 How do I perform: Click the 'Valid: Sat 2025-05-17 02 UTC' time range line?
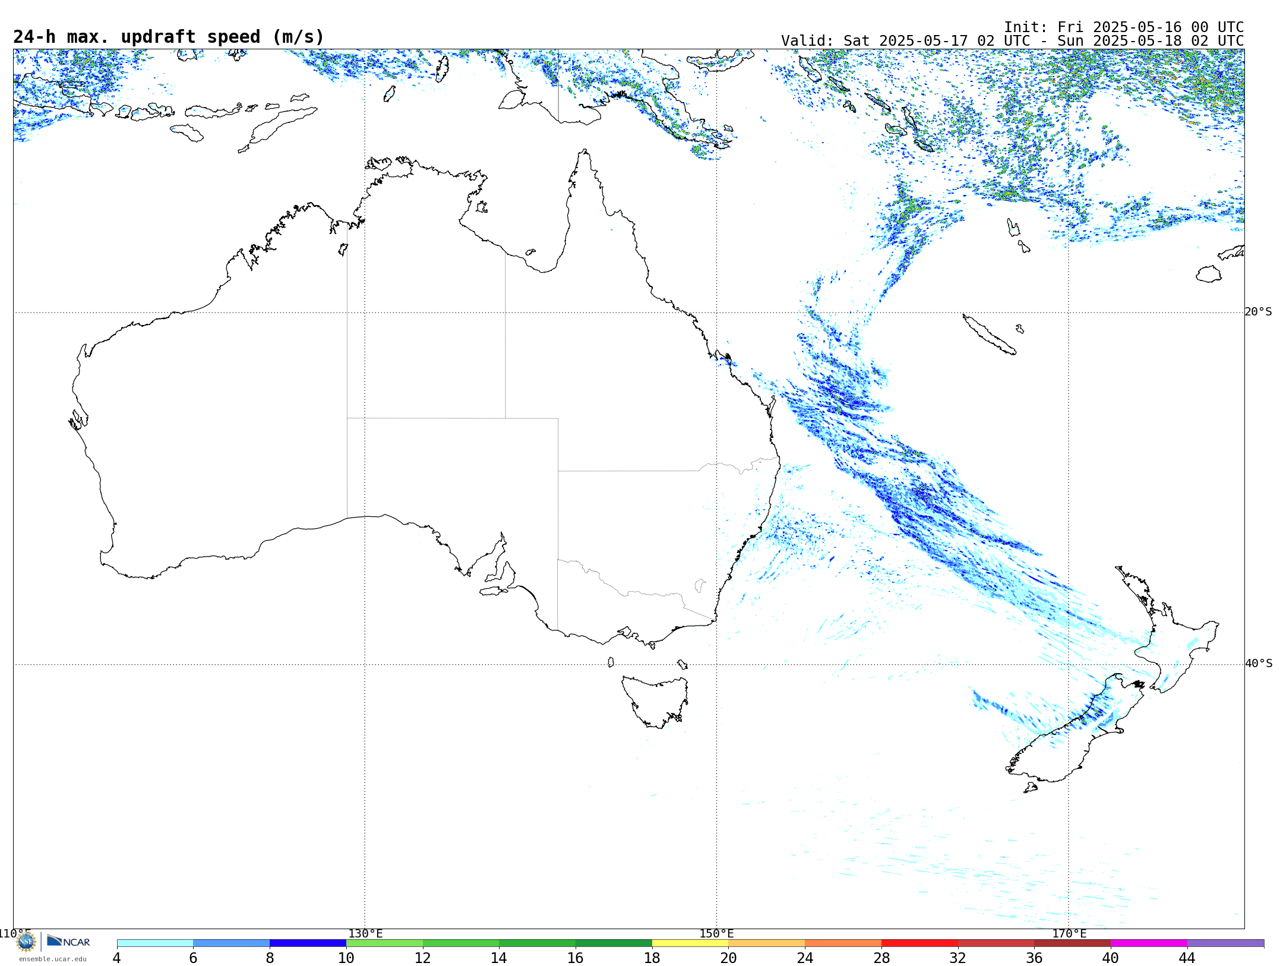coord(1012,41)
